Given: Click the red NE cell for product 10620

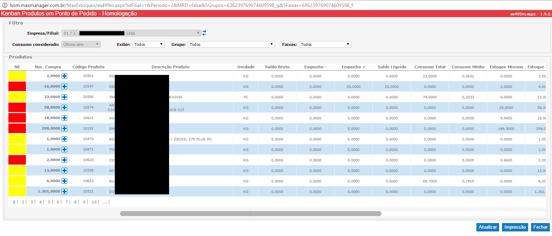Looking at the screenshot, I should pos(17,160).
